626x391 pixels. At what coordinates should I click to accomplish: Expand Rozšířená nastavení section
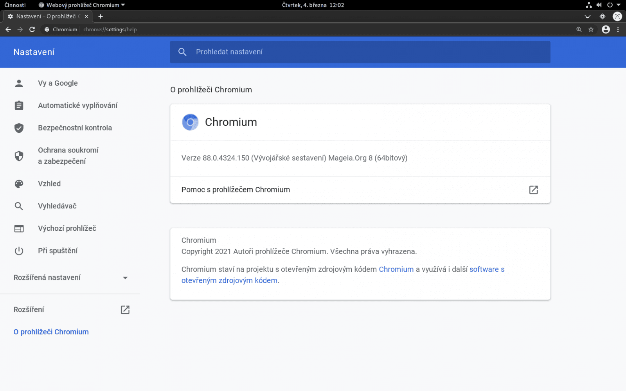pos(125,278)
